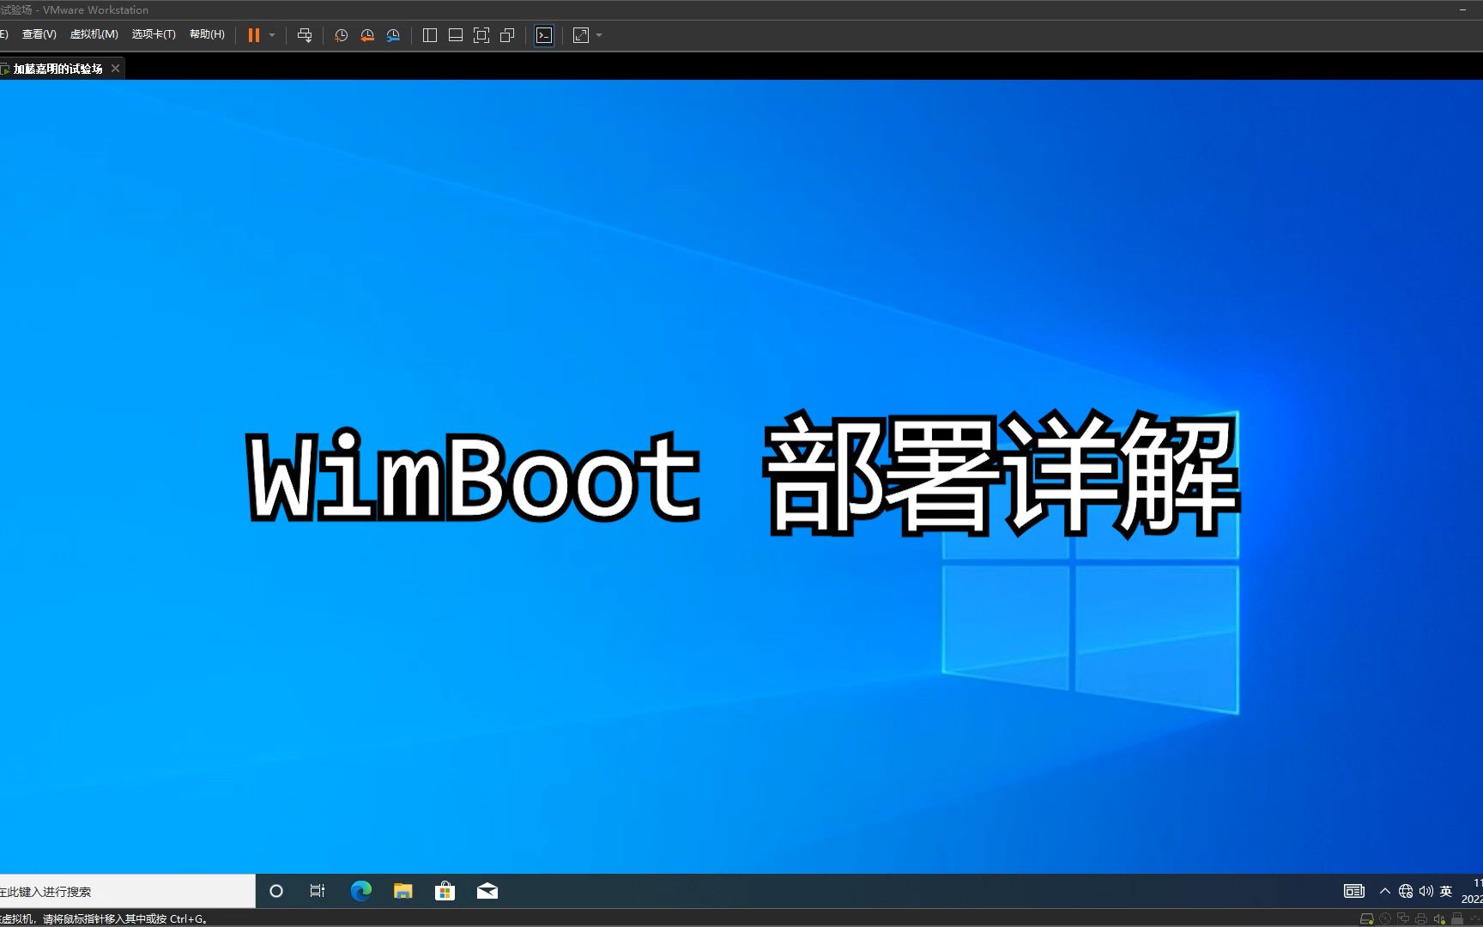The height and width of the screenshot is (927, 1483).
Task: Enter full screen mode for the VM
Action: coord(481,35)
